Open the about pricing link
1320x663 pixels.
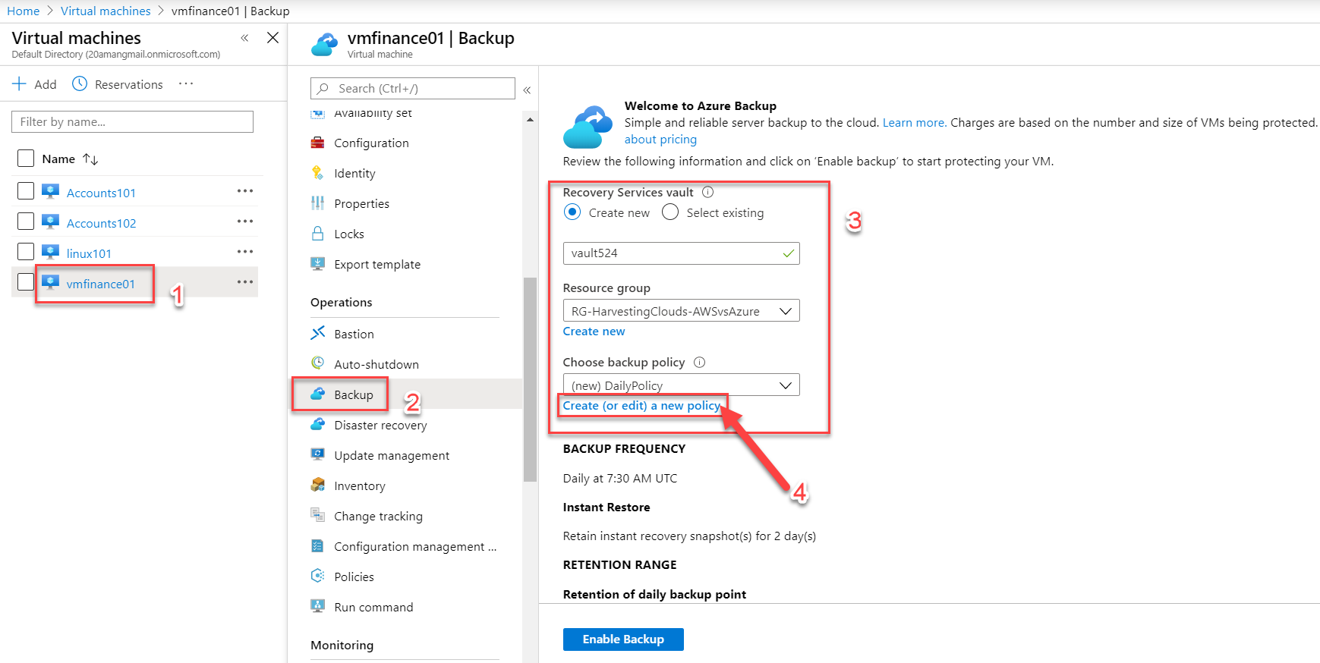(x=660, y=140)
